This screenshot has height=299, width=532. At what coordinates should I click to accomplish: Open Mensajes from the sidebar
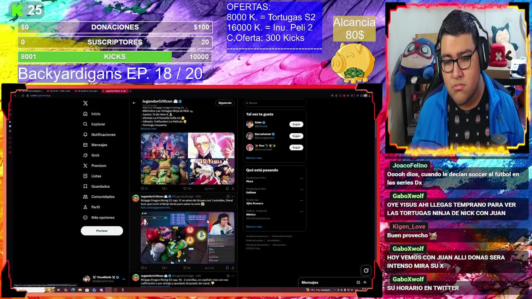(x=95, y=145)
